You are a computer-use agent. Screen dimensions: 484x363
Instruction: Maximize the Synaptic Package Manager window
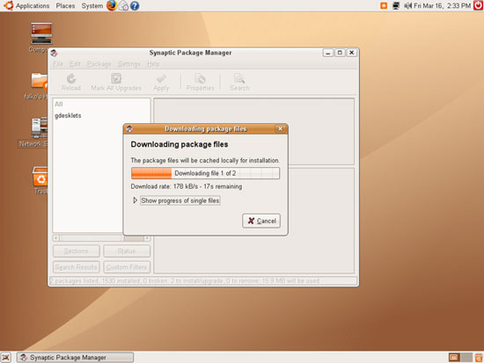click(340, 53)
